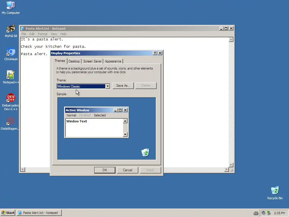Click the Display Properties help question mark
This screenshot has width=289, height=217.
155,53
